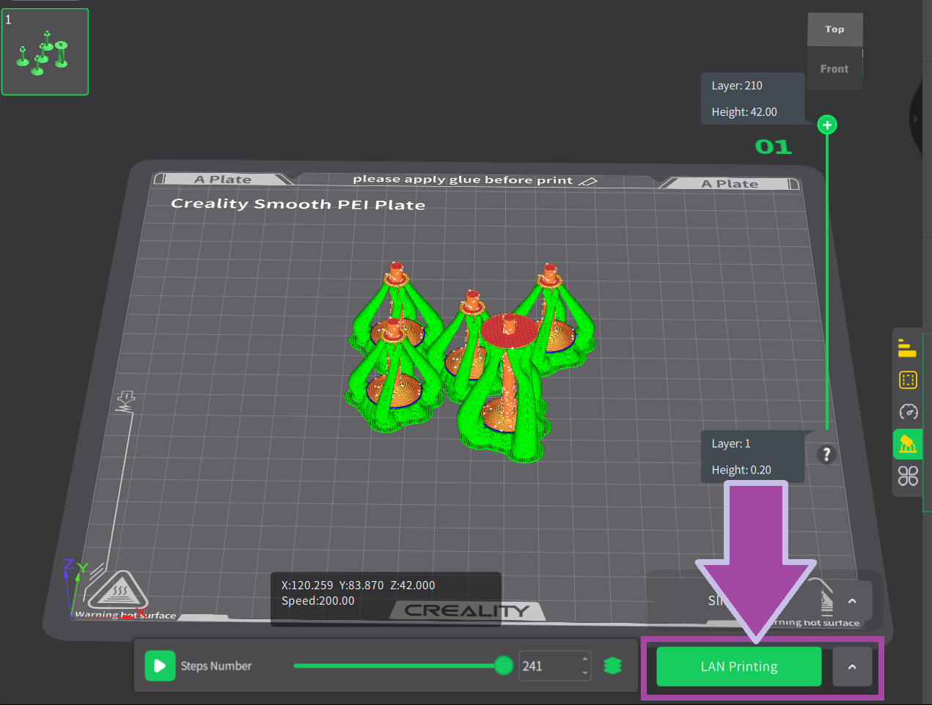This screenshot has height=705, width=932.
Task: Click the four-leaf clover icon in sidebar
Action: point(908,476)
